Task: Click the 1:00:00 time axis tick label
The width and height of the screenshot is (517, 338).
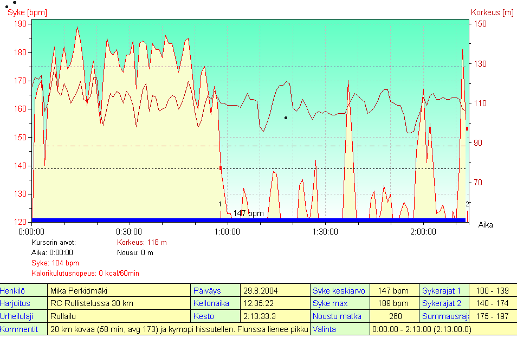Action: click(227, 232)
